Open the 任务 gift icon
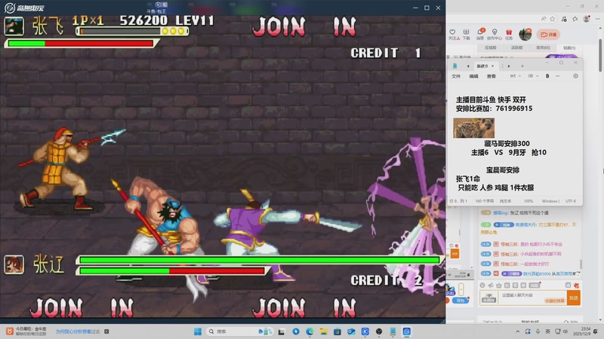This screenshot has width=604, height=339. pyautogui.click(x=509, y=32)
